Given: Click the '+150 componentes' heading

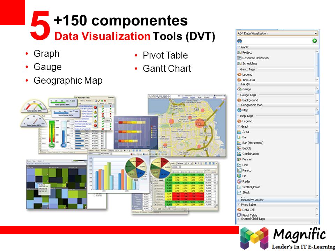Looking at the screenshot, I should click(x=120, y=20).
